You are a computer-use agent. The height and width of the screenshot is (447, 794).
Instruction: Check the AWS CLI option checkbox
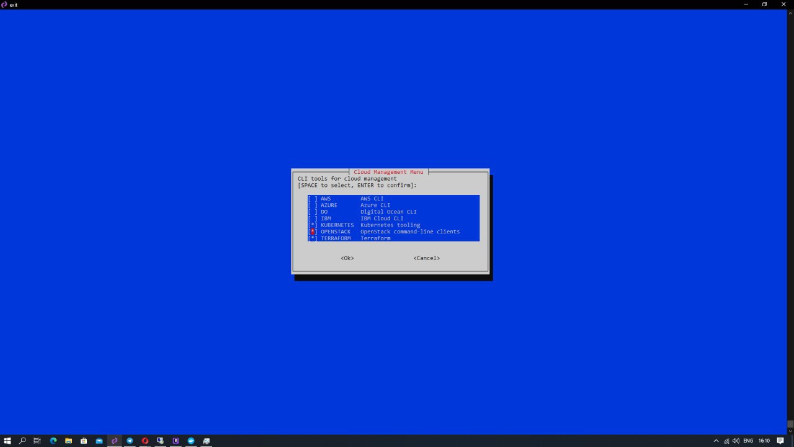(313, 199)
